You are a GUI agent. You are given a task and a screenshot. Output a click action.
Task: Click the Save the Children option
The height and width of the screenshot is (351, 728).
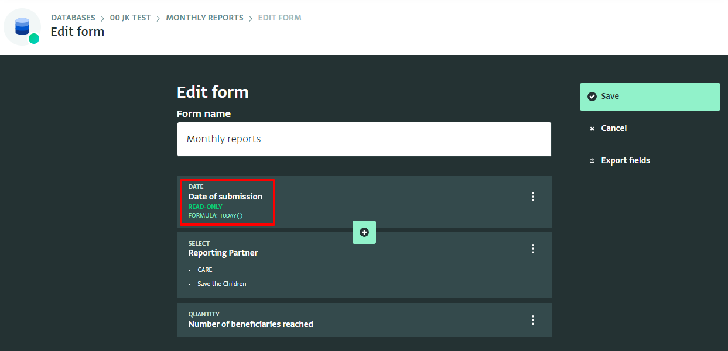coord(222,284)
